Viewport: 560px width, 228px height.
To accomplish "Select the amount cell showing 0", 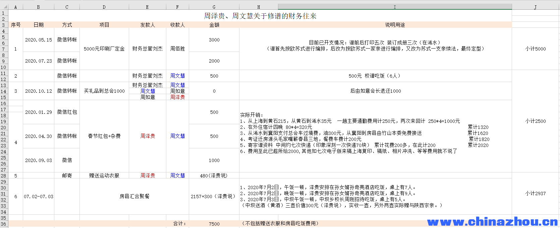I will pos(214,91).
